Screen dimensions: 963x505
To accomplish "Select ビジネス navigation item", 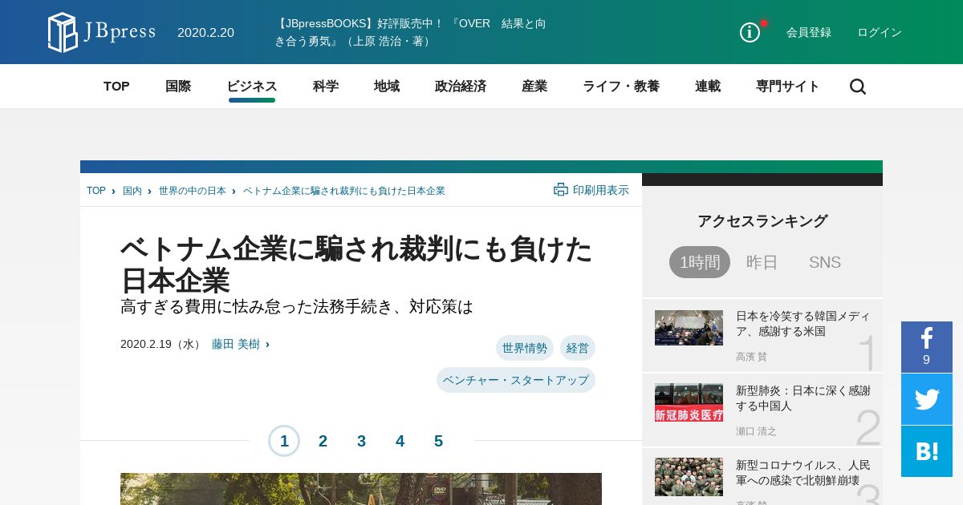I will tap(252, 87).
